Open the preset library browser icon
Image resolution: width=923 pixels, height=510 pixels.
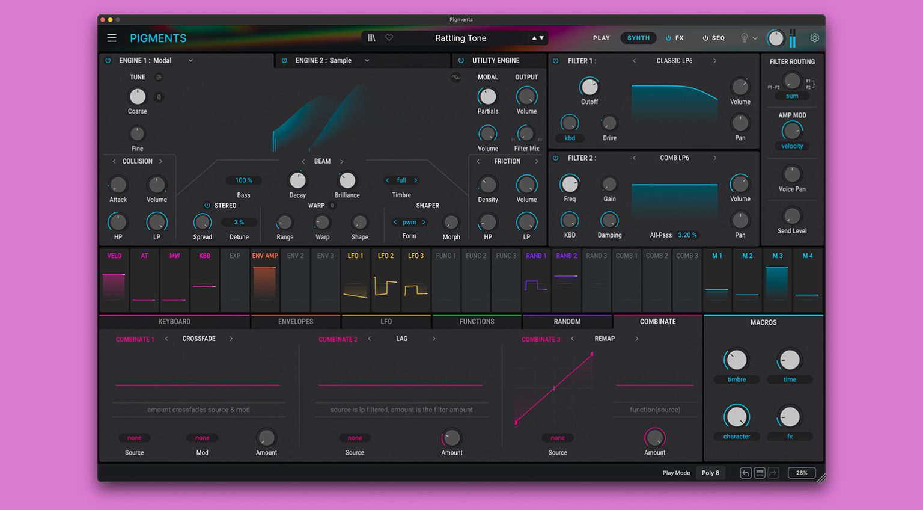click(x=371, y=37)
